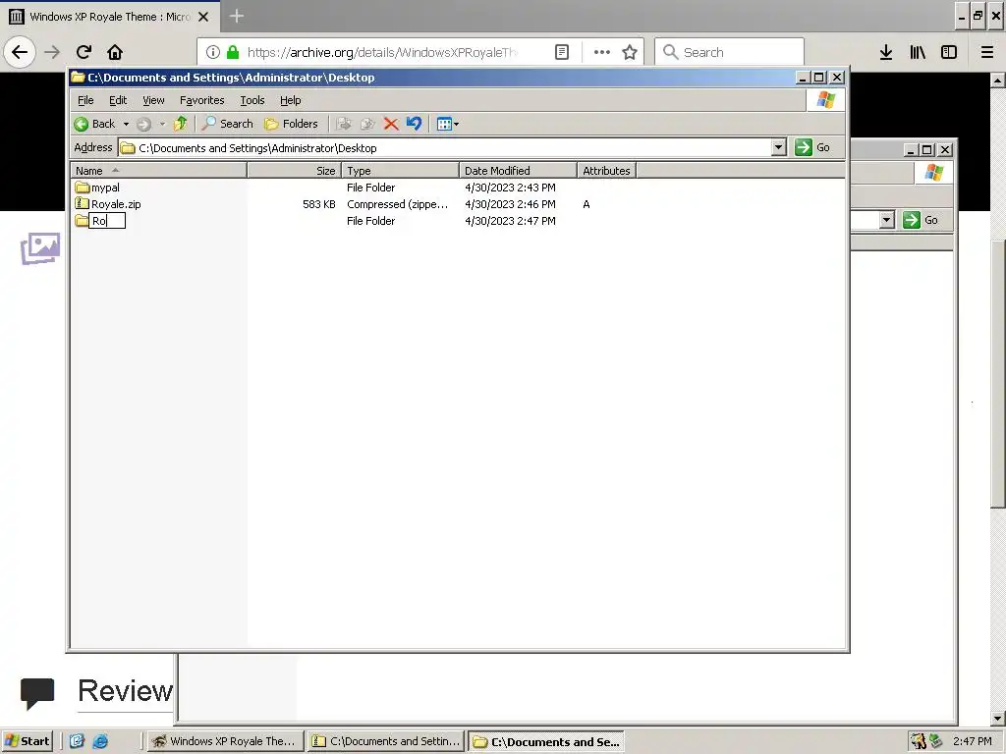Open the browser Library icon

pyautogui.click(x=918, y=52)
